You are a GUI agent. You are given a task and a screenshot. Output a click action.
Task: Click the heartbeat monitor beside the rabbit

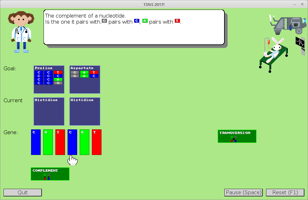click(x=300, y=44)
